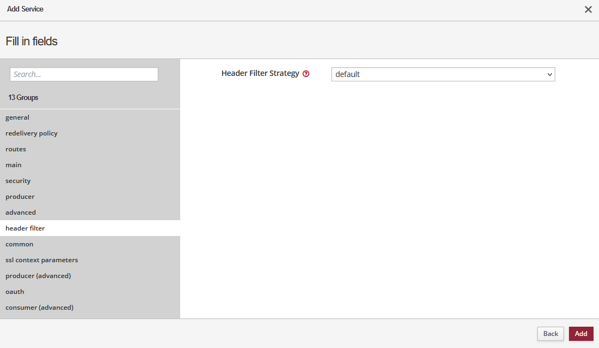Image resolution: width=599 pixels, height=348 pixels.
Task: Switch to the common group
Action: point(19,244)
